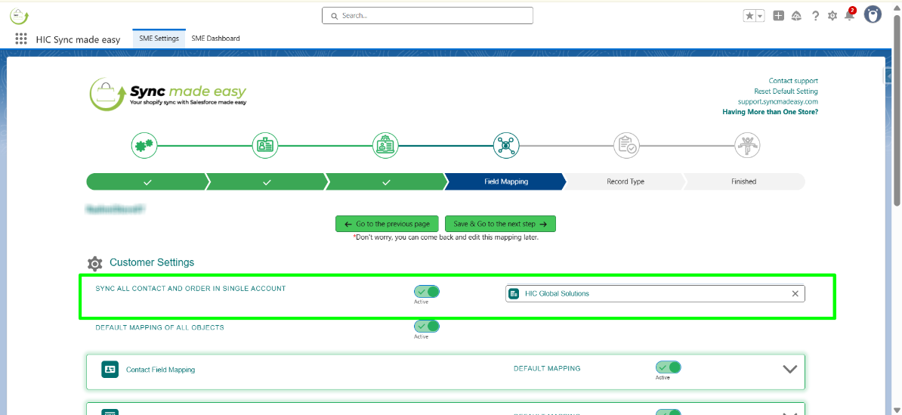Toggle Sync All Contact and Order switch
The height and width of the screenshot is (415, 902).
[x=426, y=292]
